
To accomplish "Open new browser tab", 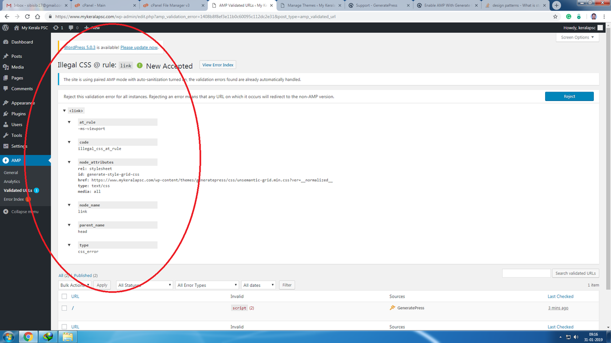I will (557, 5).
